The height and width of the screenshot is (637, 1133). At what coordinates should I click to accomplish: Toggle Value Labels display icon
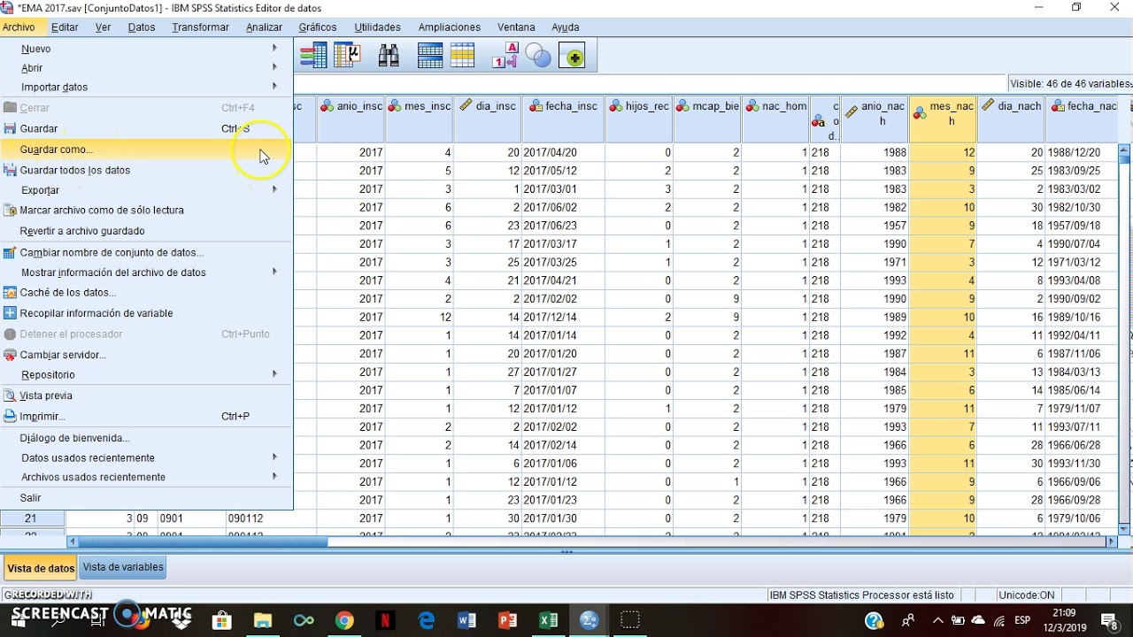click(505, 56)
